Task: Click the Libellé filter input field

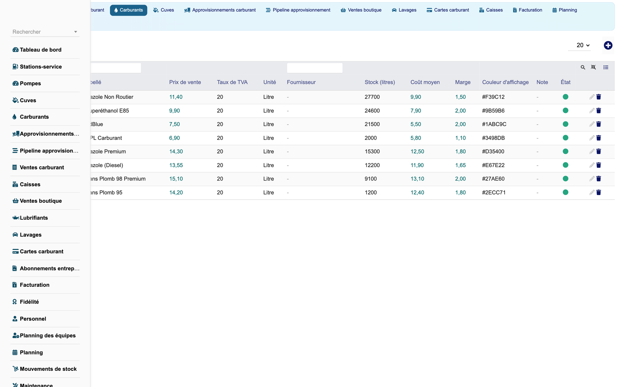Action: [x=115, y=68]
